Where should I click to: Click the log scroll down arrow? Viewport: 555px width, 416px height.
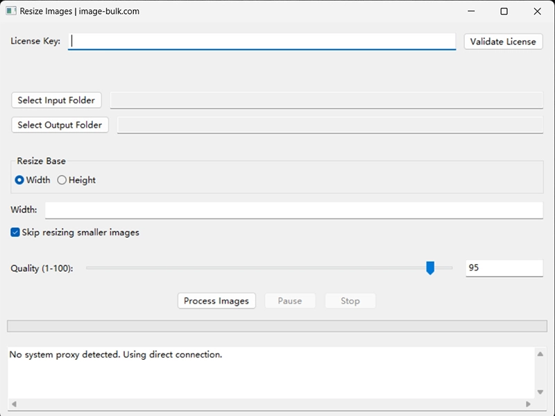(x=540, y=392)
